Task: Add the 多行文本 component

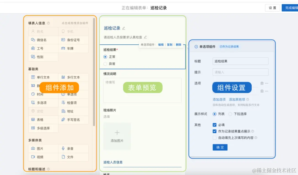Action: 73,77
